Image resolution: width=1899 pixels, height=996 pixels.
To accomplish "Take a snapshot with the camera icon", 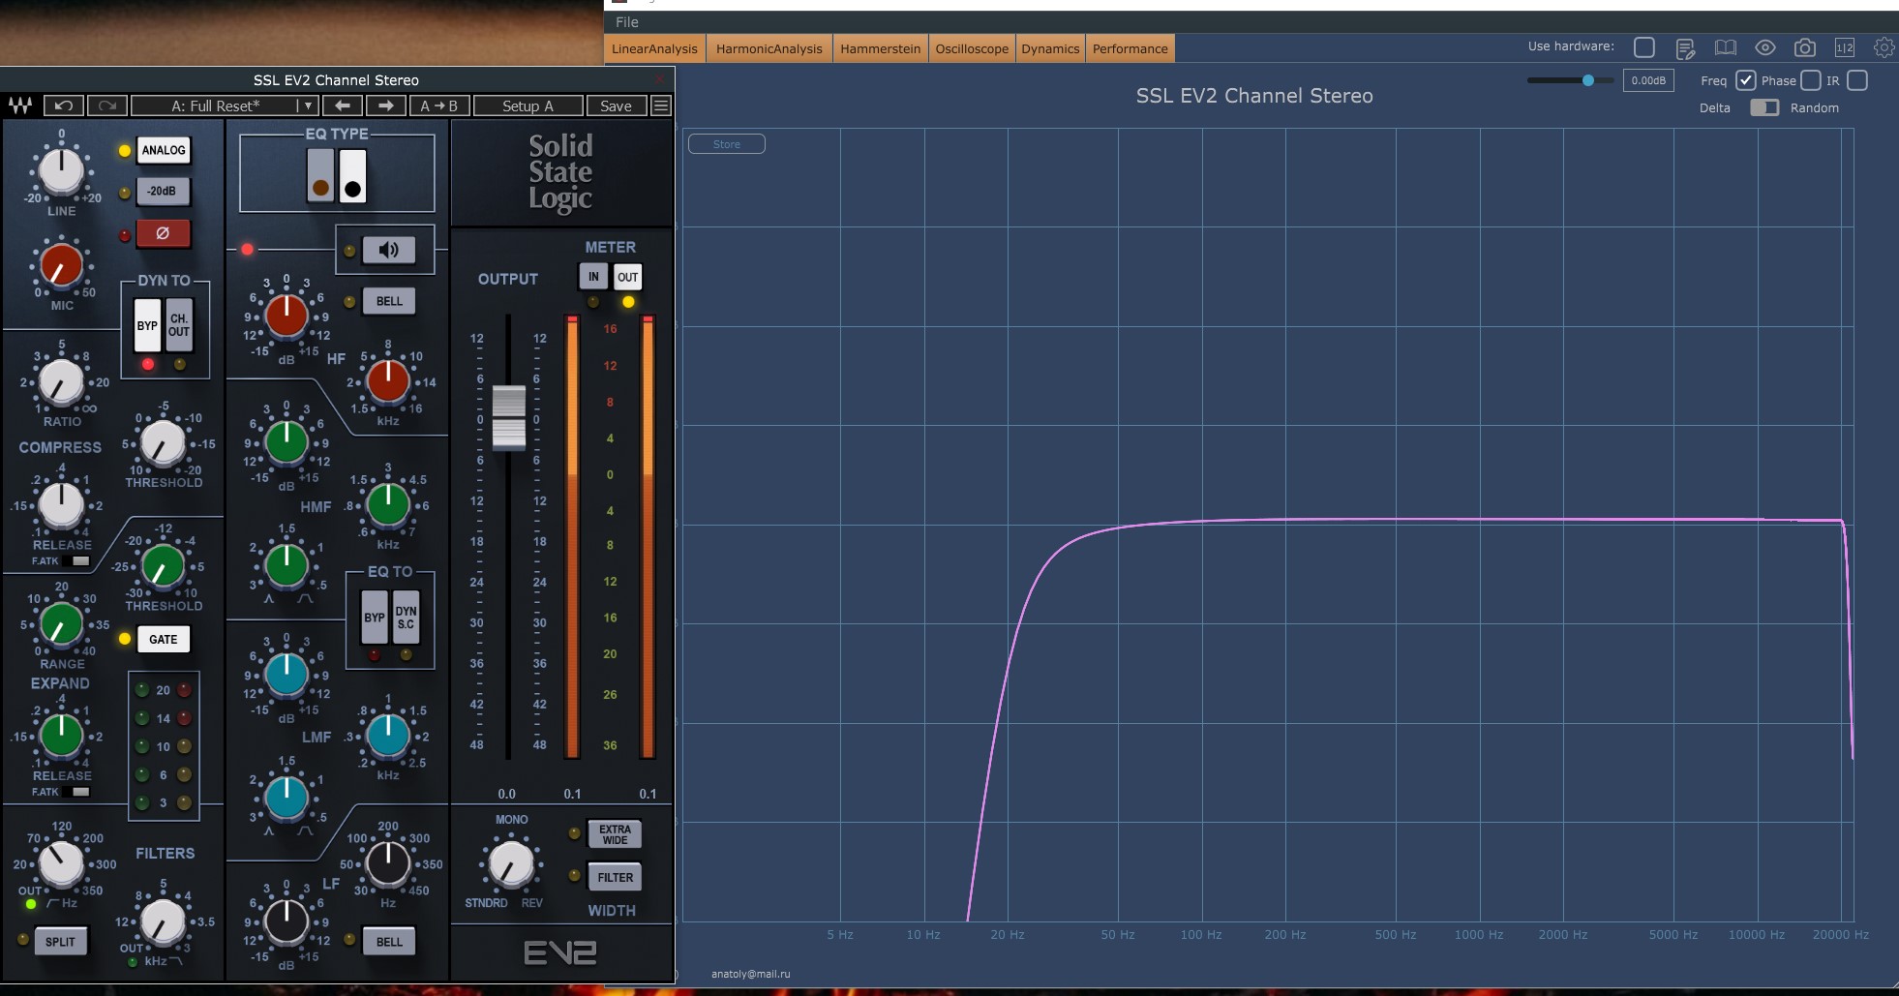I will (x=1805, y=47).
